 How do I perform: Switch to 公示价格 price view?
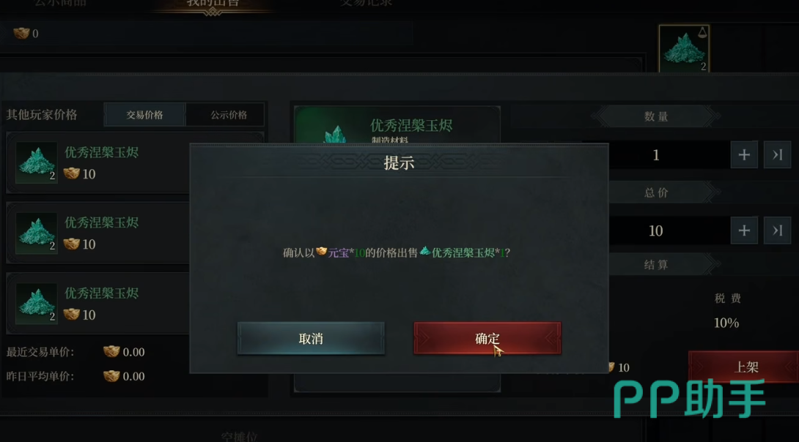pyautogui.click(x=229, y=115)
